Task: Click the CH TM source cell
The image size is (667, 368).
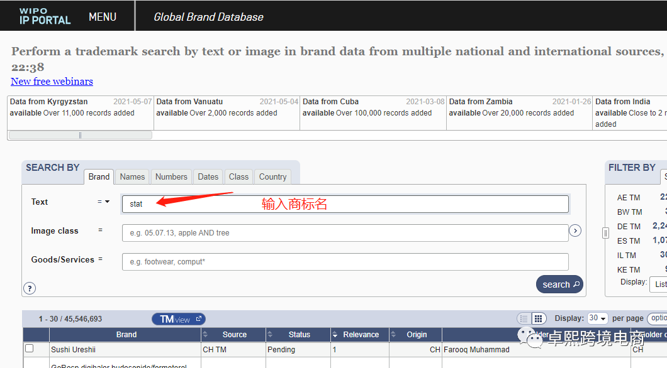Action: point(233,350)
